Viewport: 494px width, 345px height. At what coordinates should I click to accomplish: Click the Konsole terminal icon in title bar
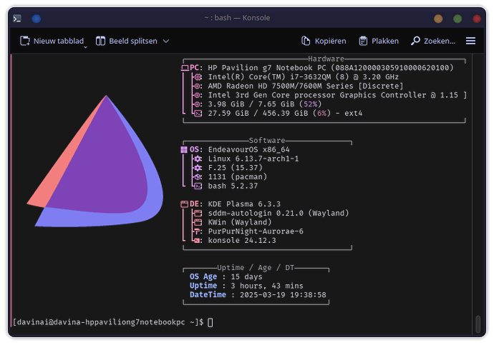(17, 19)
